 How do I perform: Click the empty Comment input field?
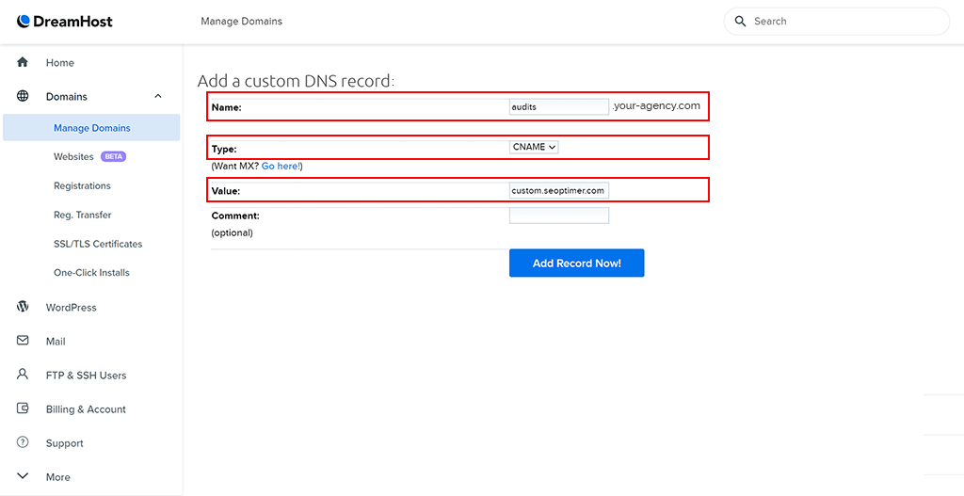558,216
